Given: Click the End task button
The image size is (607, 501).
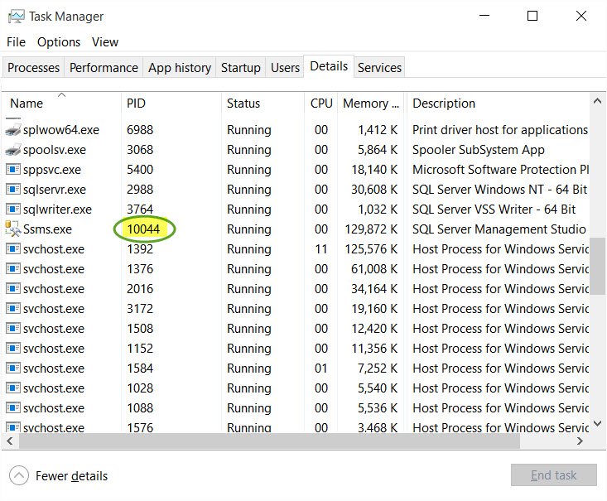Looking at the screenshot, I should point(553,475).
